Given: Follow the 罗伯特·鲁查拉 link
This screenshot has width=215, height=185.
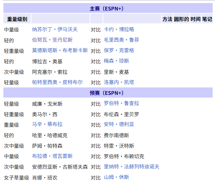Looking at the screenshot, I should click(121, 103).
